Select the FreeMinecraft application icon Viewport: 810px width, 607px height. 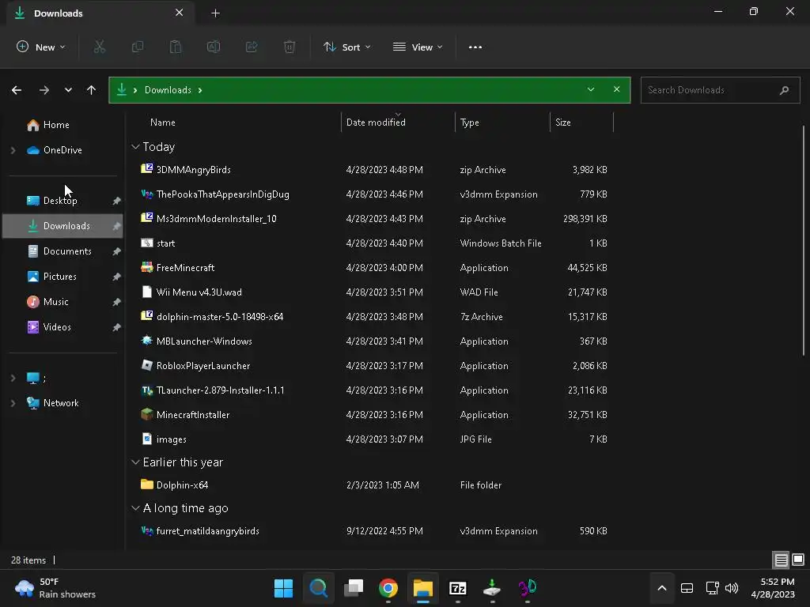click(146, 267)
